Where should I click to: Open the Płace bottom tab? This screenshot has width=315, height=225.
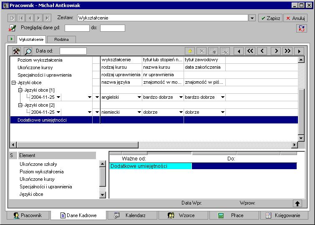234,215
